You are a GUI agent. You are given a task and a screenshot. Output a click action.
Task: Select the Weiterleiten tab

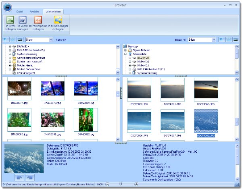coord(53,12)
